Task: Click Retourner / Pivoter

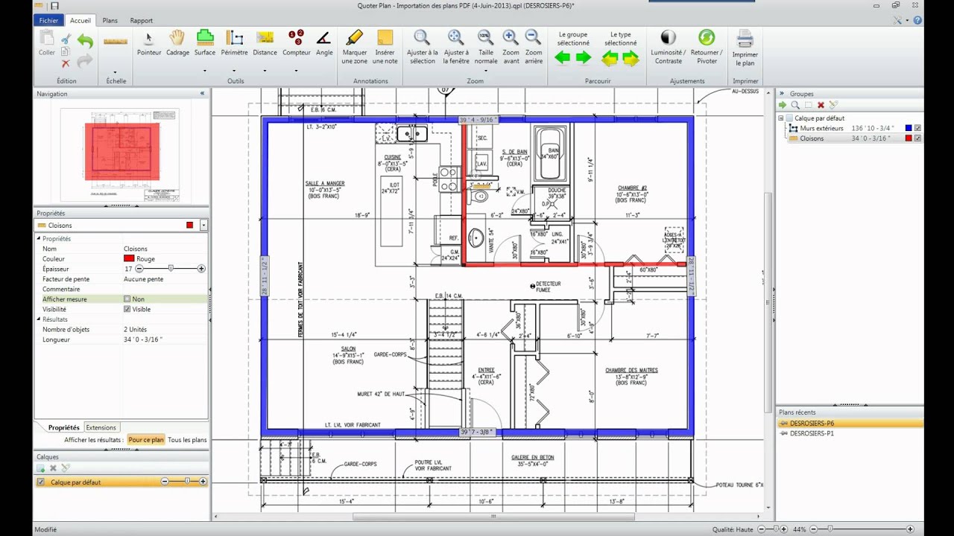Action: pyautogui.click(x=707, y=47)
